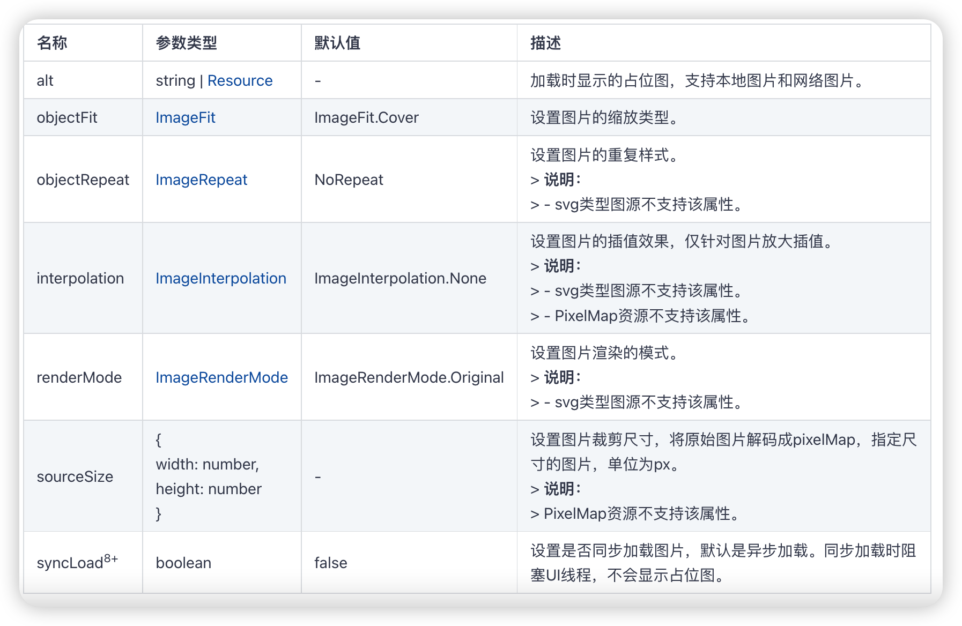This screenshot has height=626, width=962.
Task: Click description 设置图片渲染的模式
Action: [x=605, y=353]
